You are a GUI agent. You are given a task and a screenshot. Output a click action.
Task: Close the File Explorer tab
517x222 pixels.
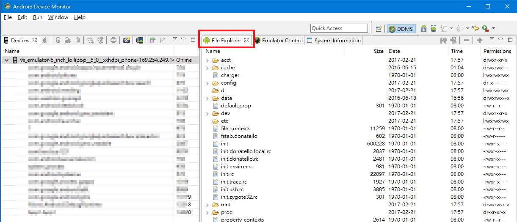[x=246, y=41]
